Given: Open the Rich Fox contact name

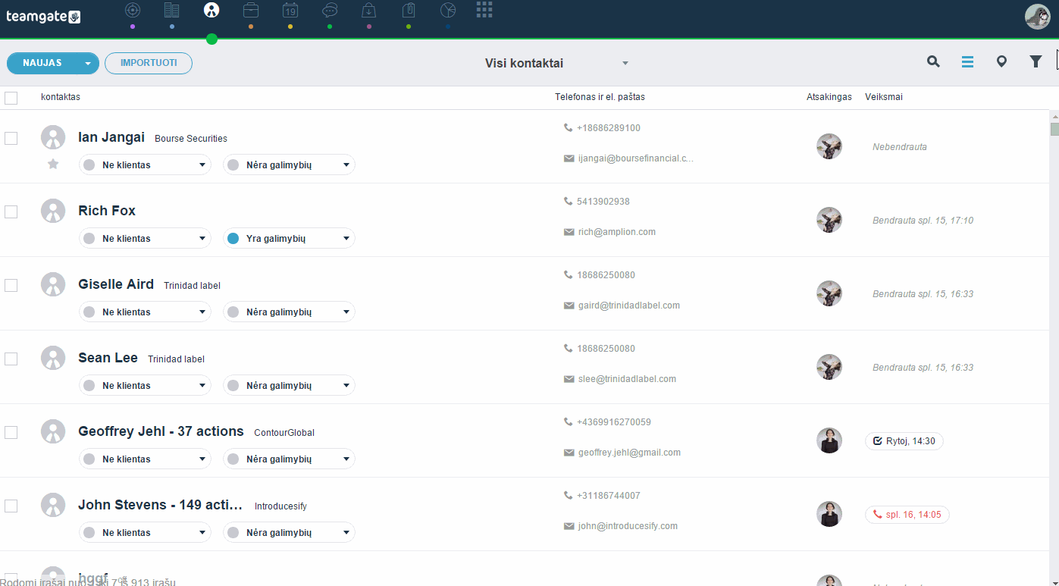Looking at the screenshot, I should tap(107, 211).
